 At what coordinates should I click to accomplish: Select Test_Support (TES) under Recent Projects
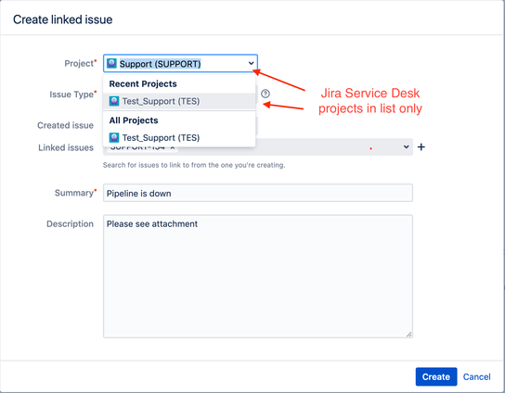(x=179, y=101)
